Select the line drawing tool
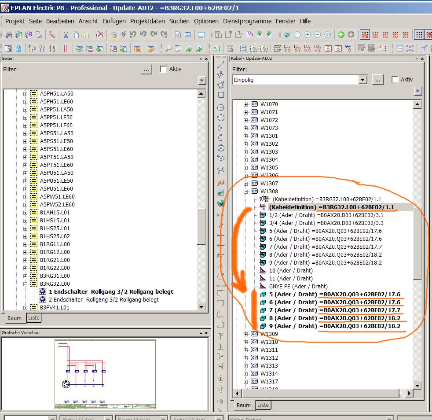Image resolution: width=432 pixels, height=420 pixels. click(x=221, y=65)
